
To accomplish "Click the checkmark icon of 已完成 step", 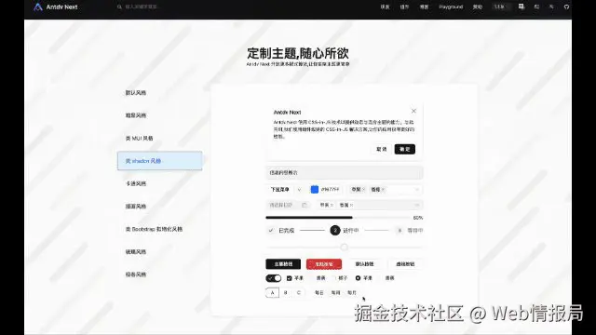I will [271, 230].
